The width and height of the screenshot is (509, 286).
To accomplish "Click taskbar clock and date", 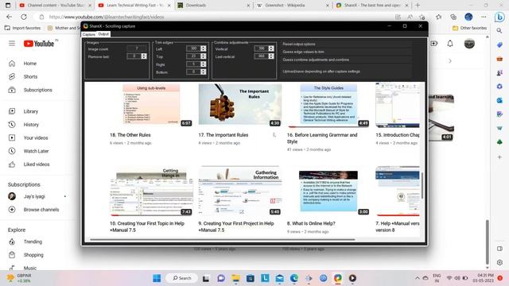I will click(484, 278).
